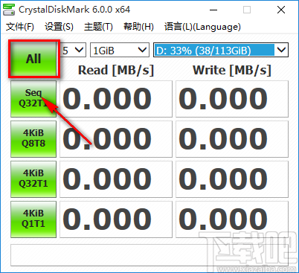This screenshot has height=273, width=299.
Task: Open the test count dropdown showing 5
Action: 74,50
